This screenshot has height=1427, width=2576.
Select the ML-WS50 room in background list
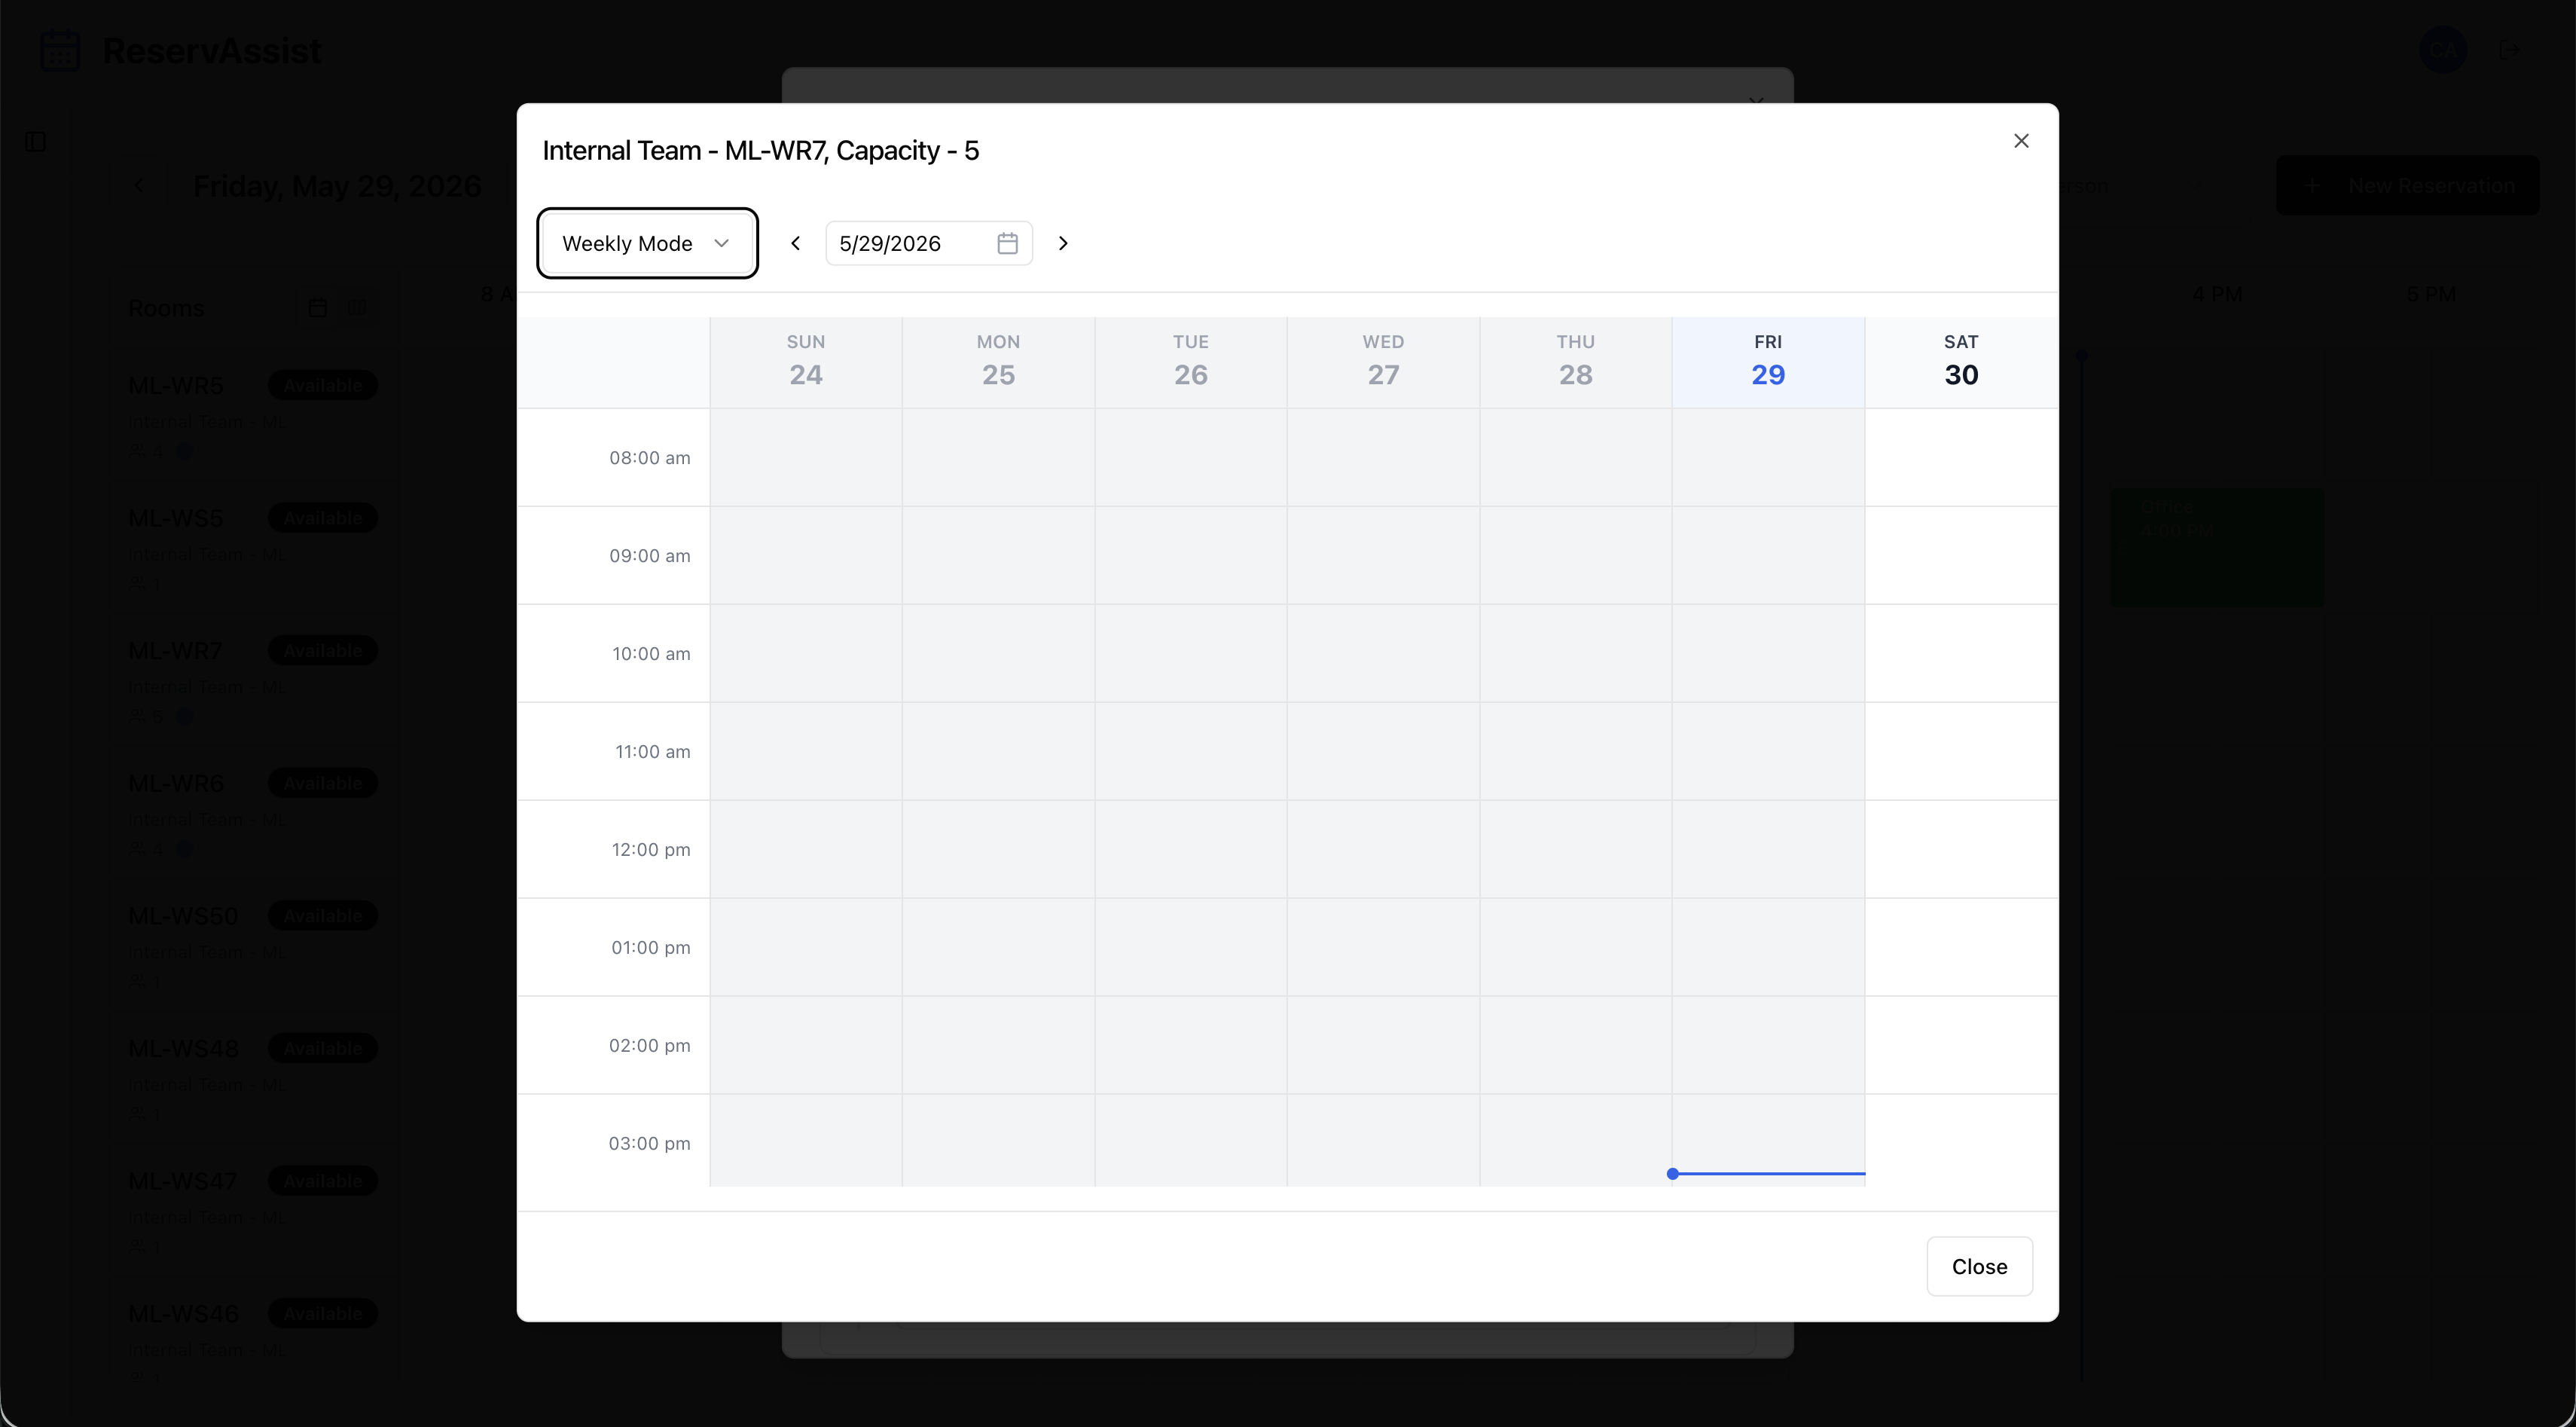point(183,916)
